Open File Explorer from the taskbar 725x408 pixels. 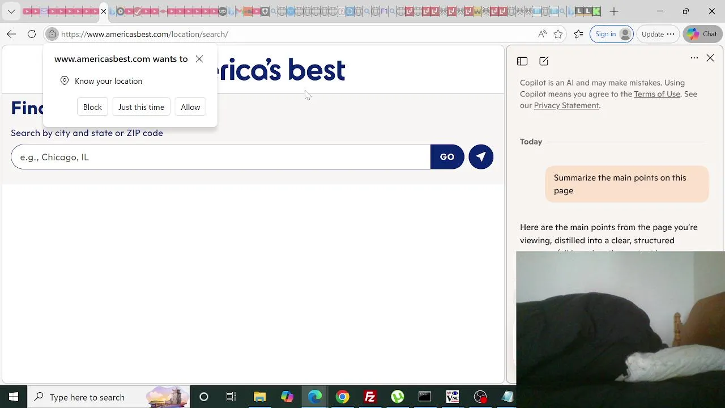point(259,397)
